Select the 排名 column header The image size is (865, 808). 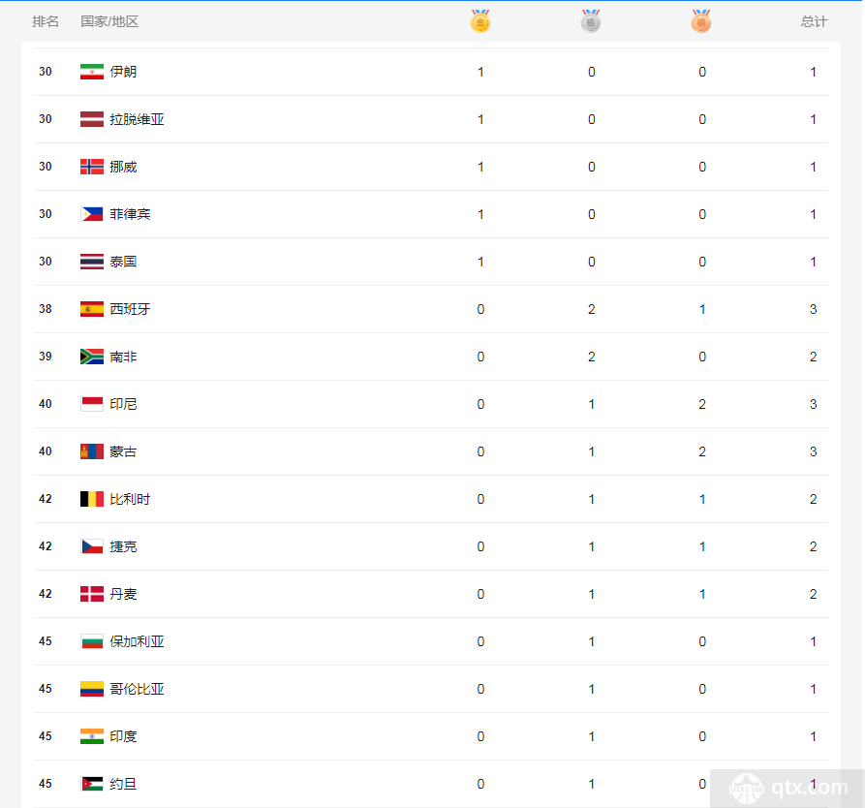pos(46,21)
